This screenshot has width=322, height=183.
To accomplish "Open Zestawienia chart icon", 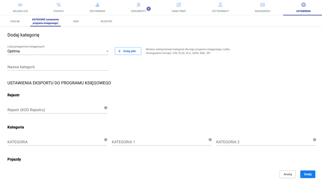I will pyautogui.click(x=97, y=5).
